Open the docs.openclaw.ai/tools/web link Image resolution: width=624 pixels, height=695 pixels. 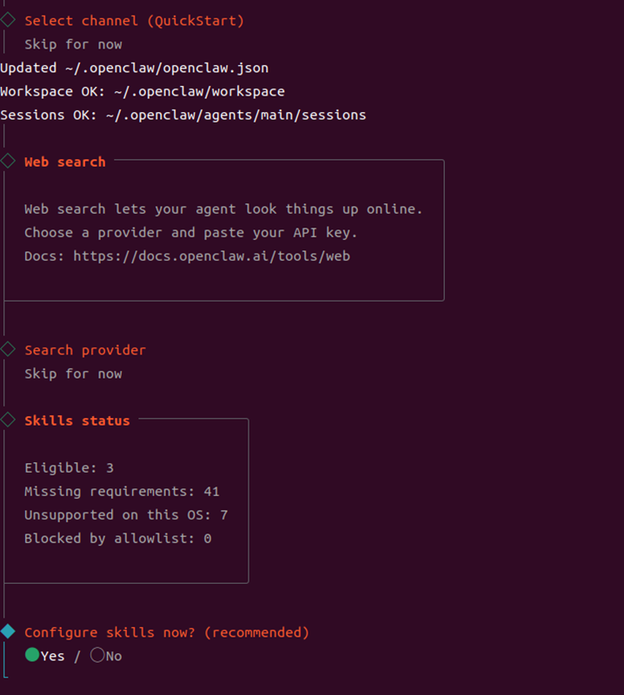tap(211, 256)
